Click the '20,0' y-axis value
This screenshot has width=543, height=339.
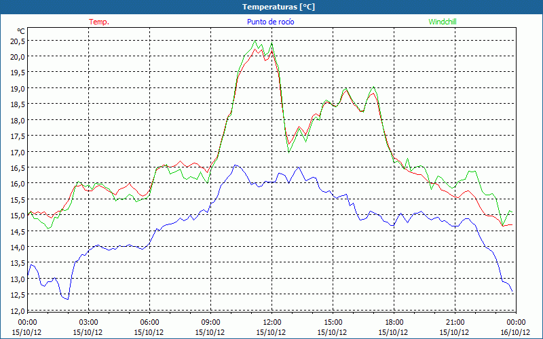18,57
